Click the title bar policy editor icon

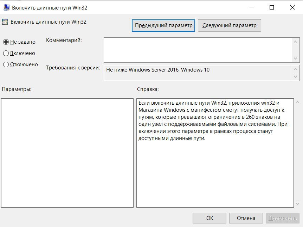[x=6, y=7]
